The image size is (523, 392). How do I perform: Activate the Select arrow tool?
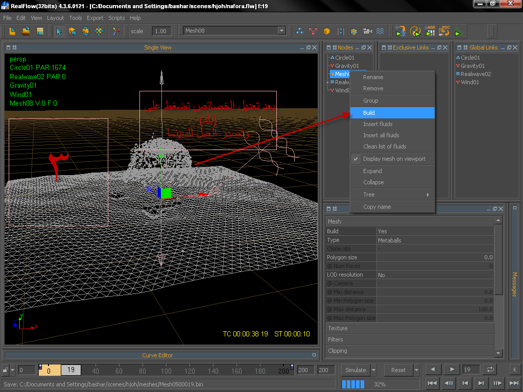pos(59,31)
